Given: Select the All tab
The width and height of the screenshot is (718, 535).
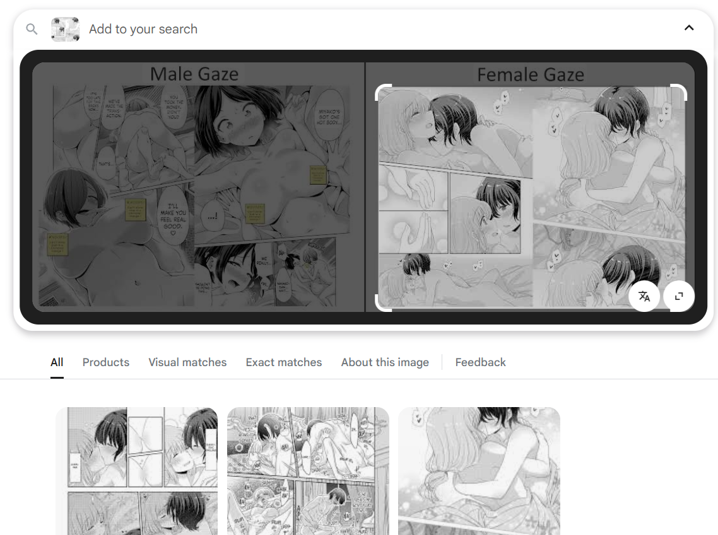Looking at the screenshot, I should (57, 362).
